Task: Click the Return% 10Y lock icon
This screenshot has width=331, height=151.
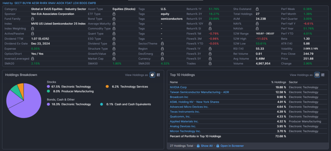Action: [210, 24]
